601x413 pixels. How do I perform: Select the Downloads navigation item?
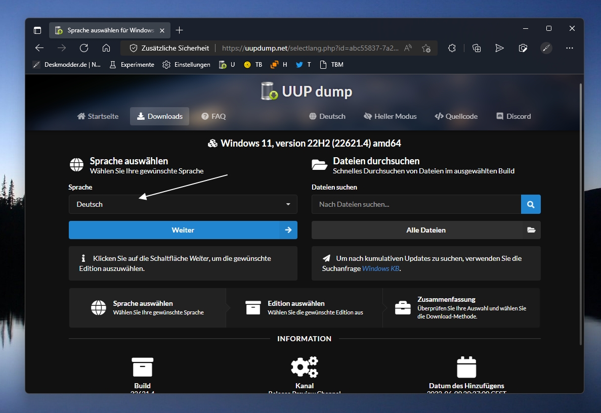[159, 116]
